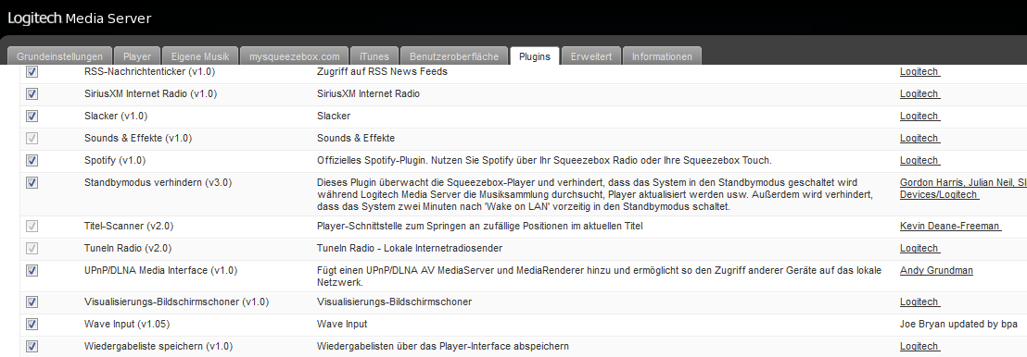Open the Grundeinstellungen tab
The height and width of the screenshot is (357, 1027).
(x=59, y=56)
